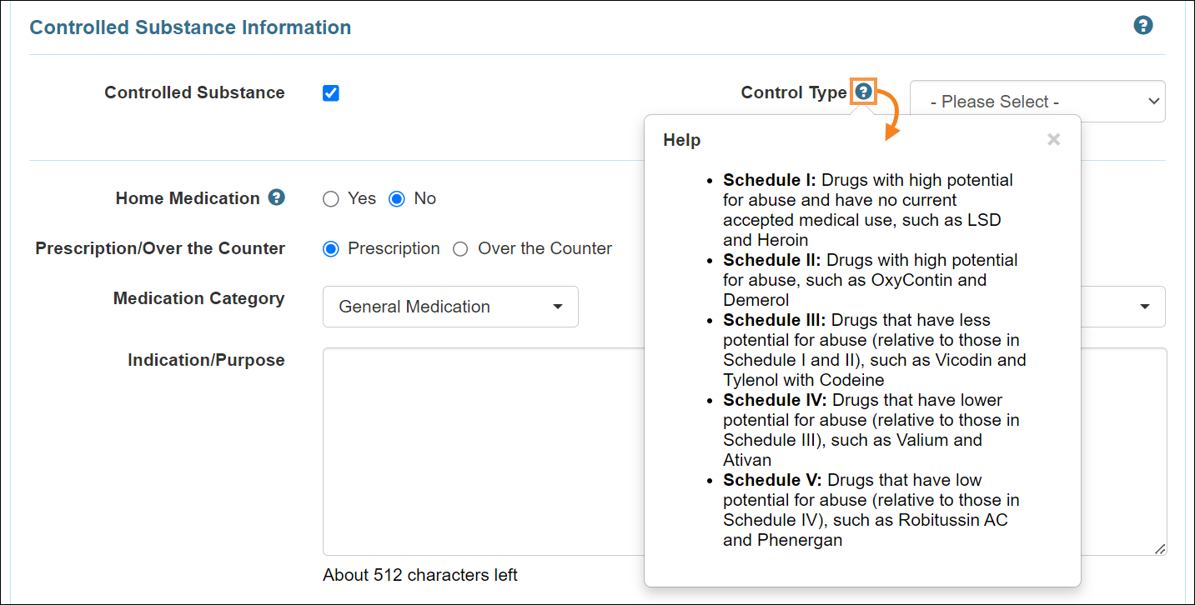Uncheck the Controlled Substance checkbox
The height and width of the screenshot is (605, 1195).
click(331, 92)
